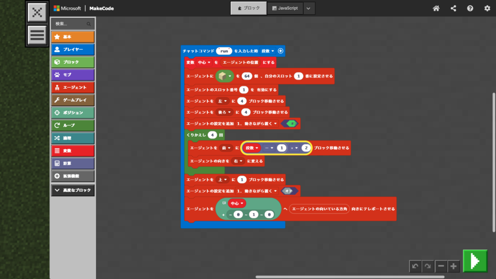Add parameter with plus on chat command block

point(280,51)
